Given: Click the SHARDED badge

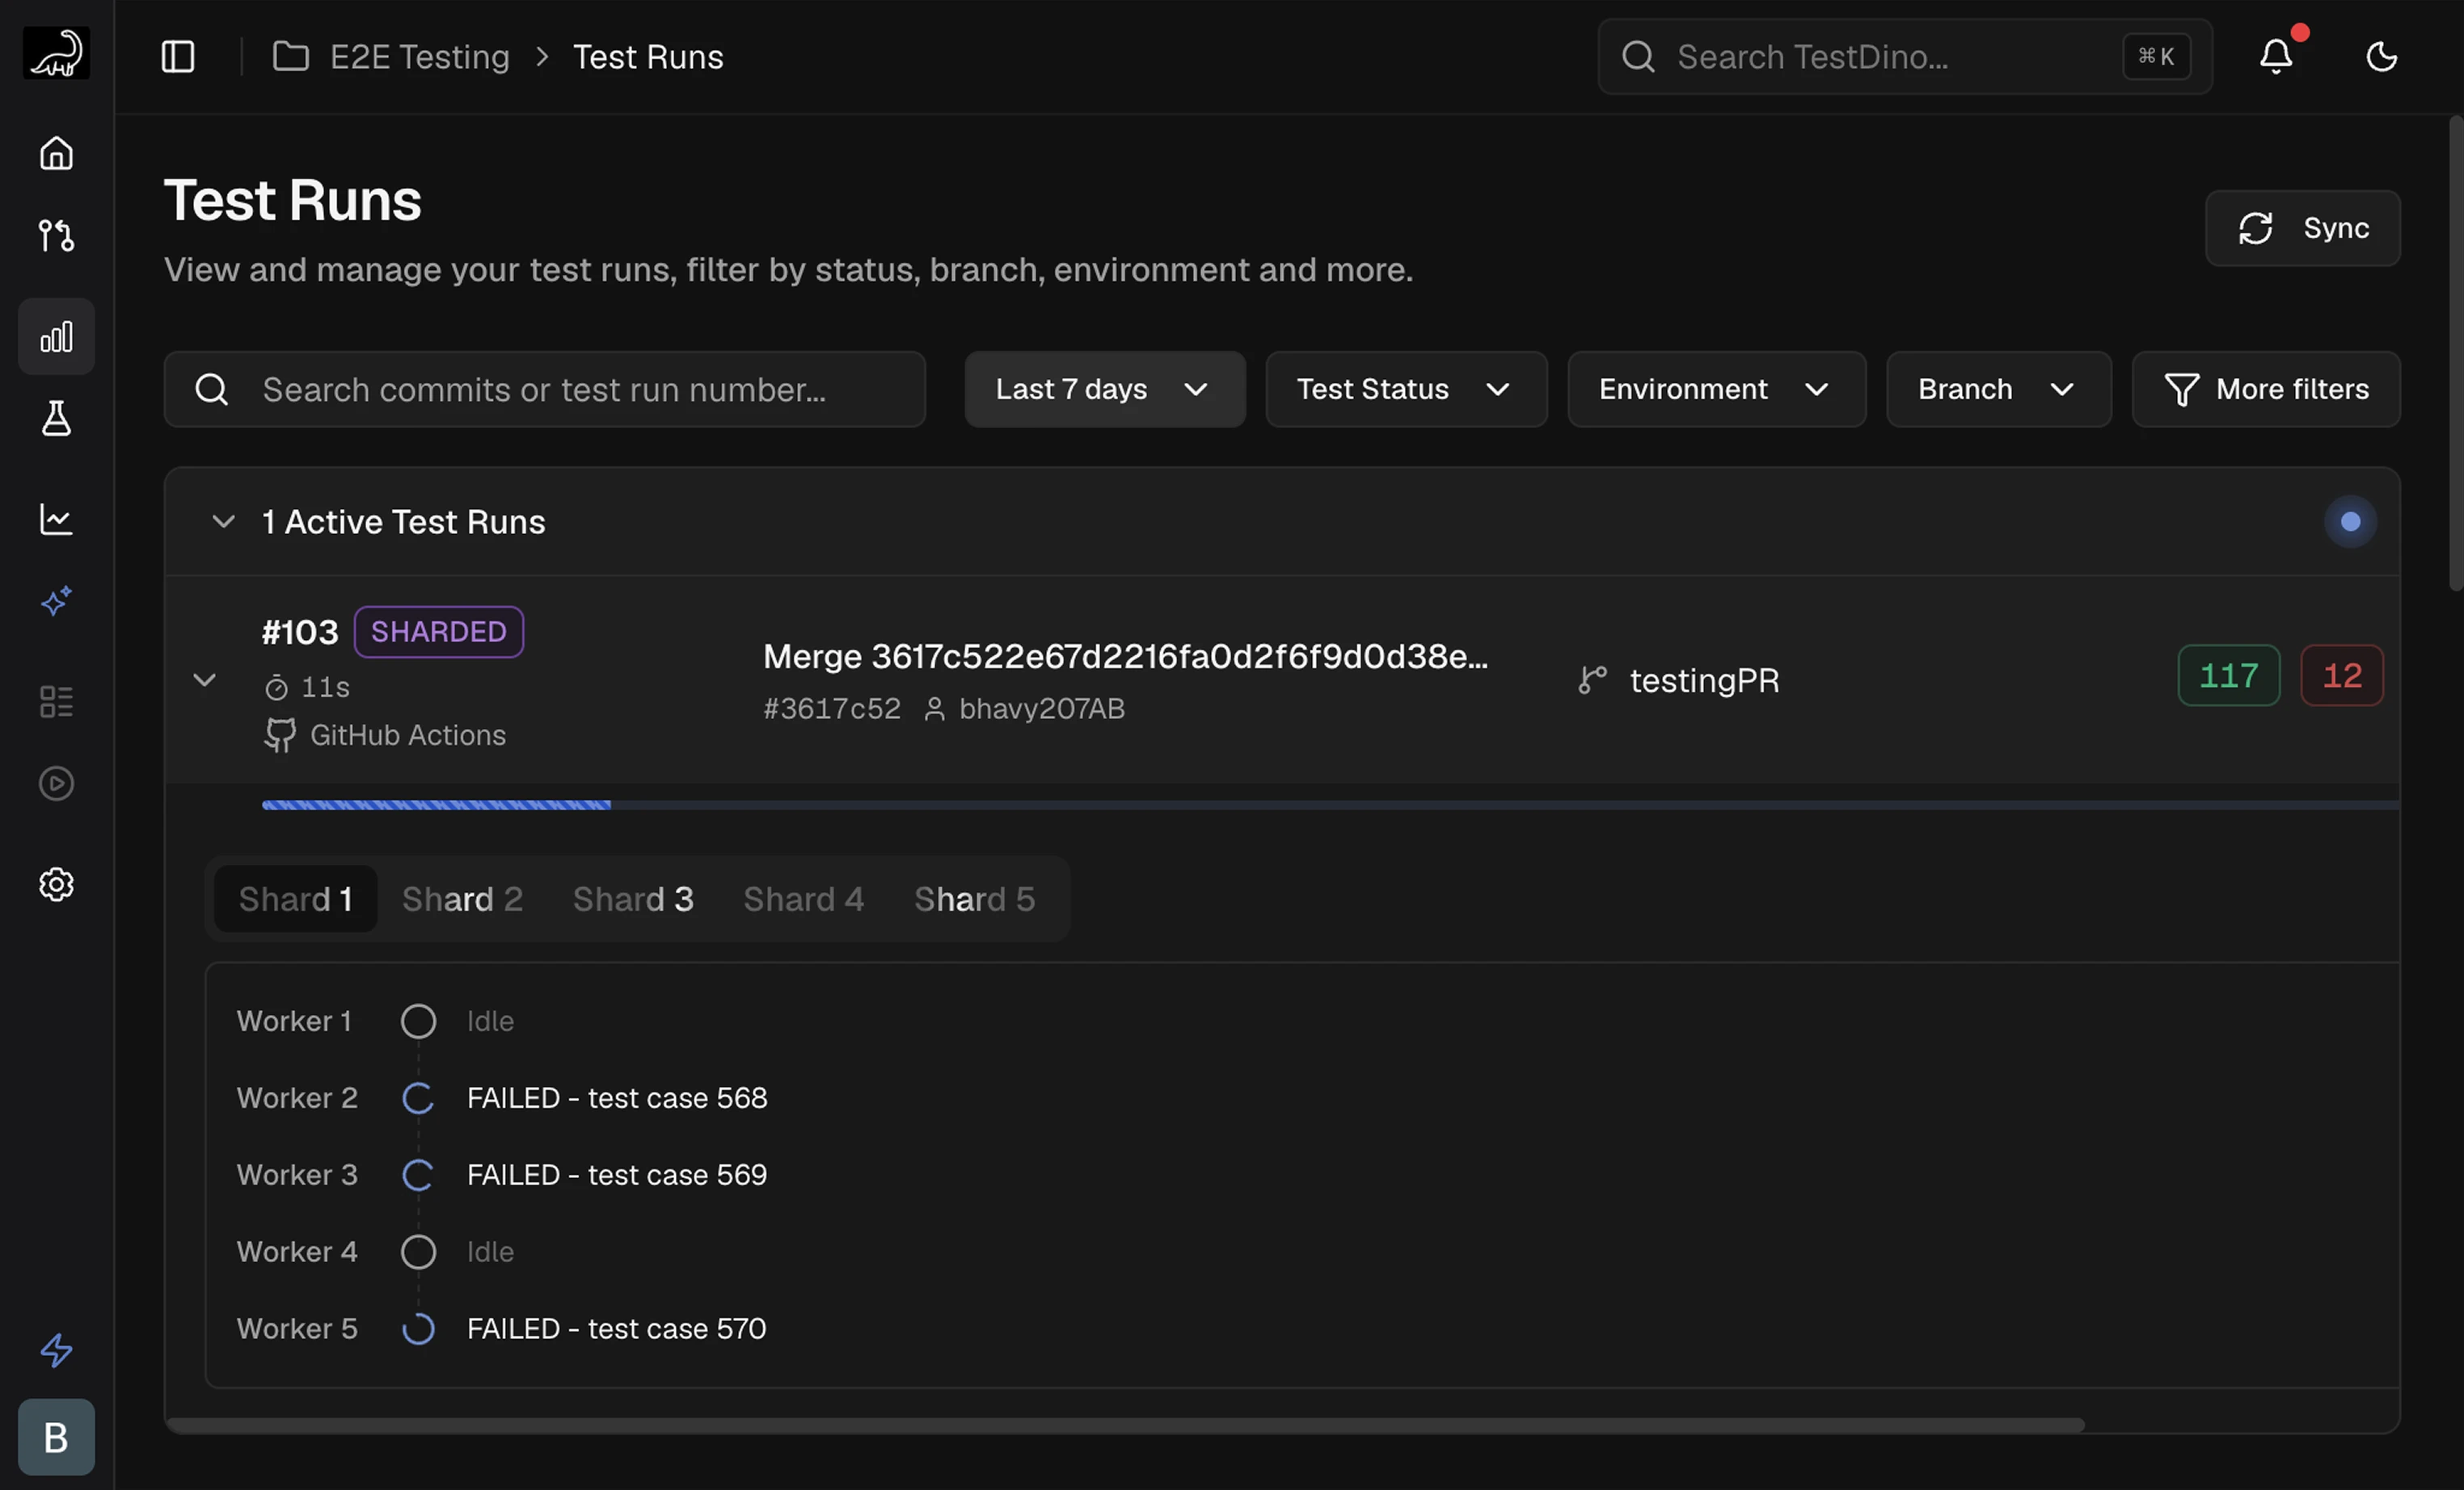Looking at the screenshot, I should tap(439, 633).
